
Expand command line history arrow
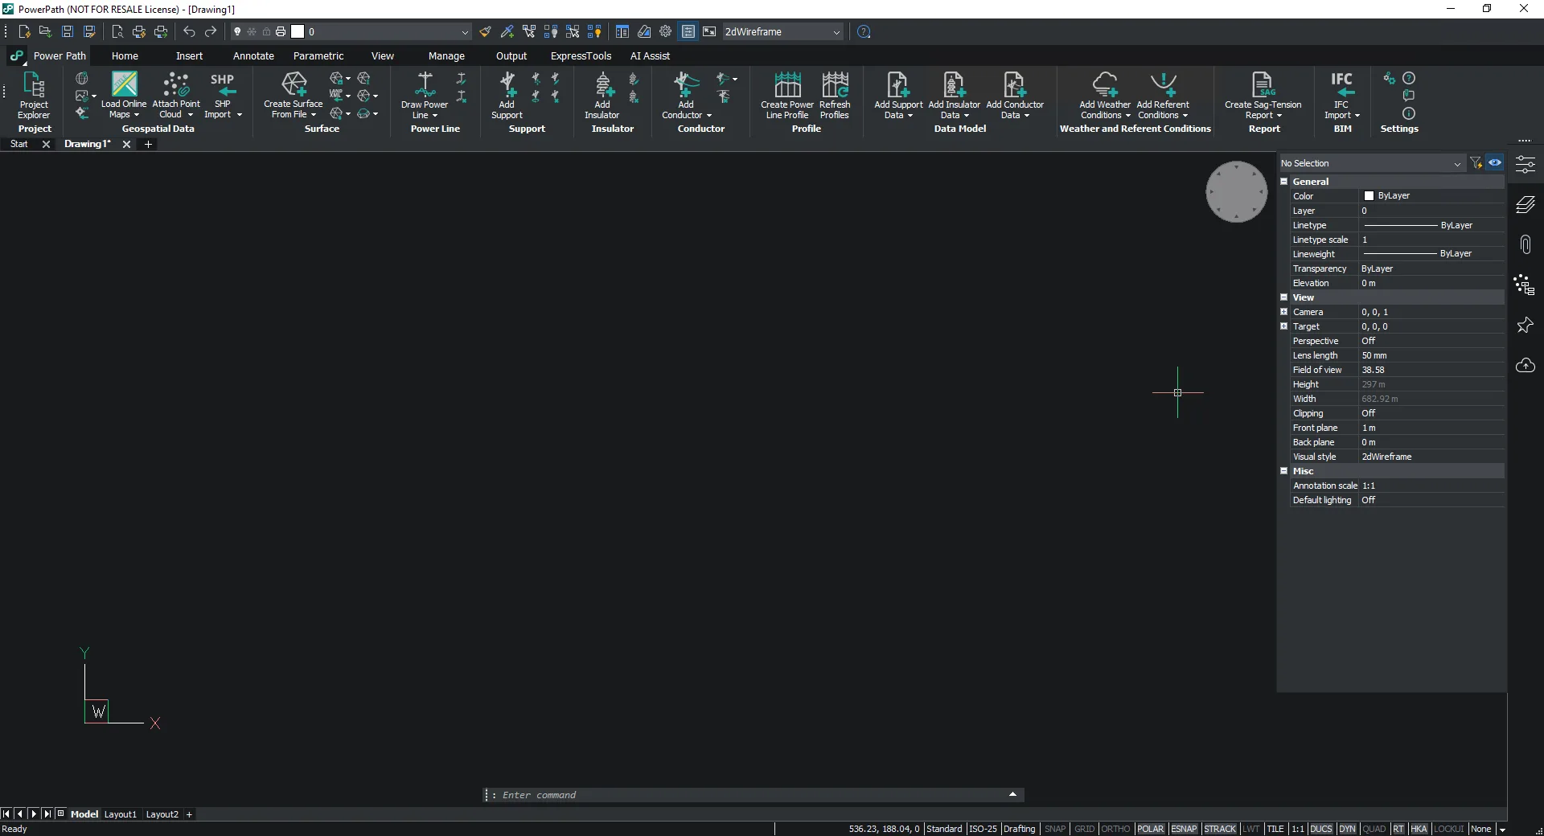pyautogui.click(x=1012, y=795)
